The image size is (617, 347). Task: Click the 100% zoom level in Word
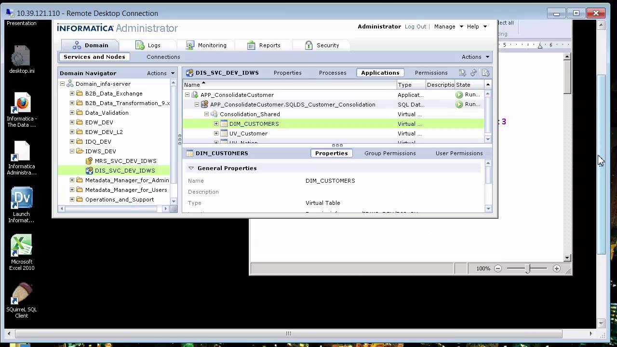click(x=483, y=268)
